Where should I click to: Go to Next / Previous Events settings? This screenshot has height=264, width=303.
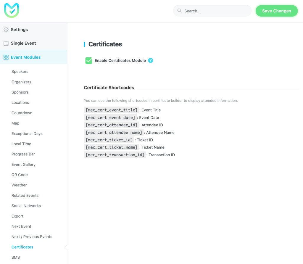(x=32, y=236)
